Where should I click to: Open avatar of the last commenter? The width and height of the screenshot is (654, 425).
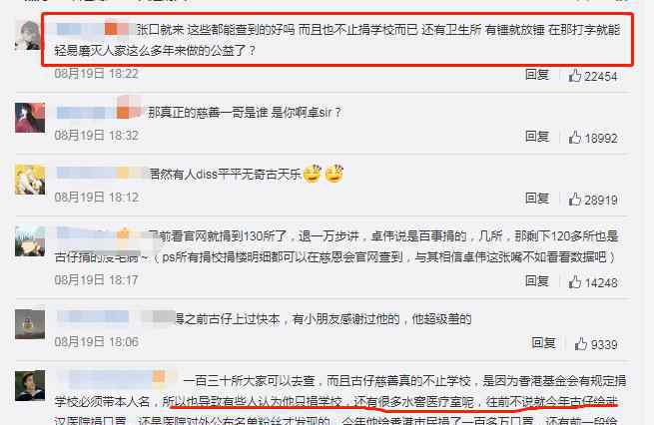click(30, 385)
